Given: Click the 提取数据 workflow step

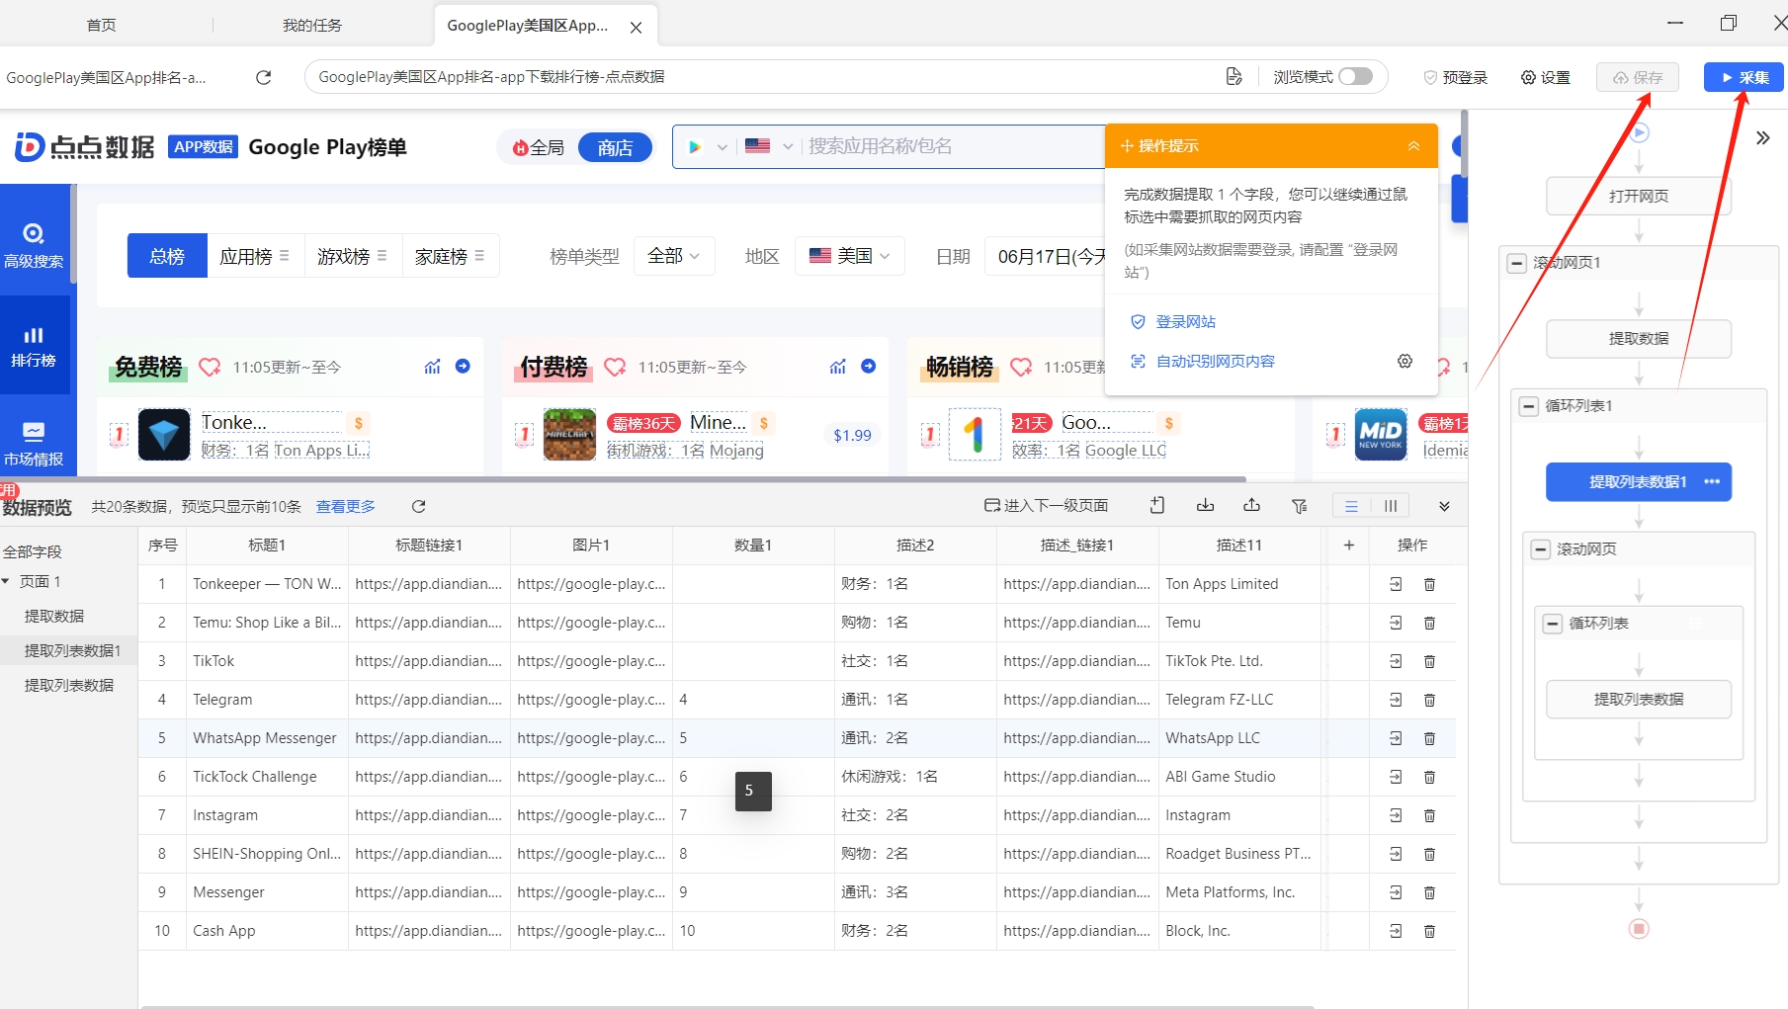Looking at the screenshot, I should point(1638,338).
